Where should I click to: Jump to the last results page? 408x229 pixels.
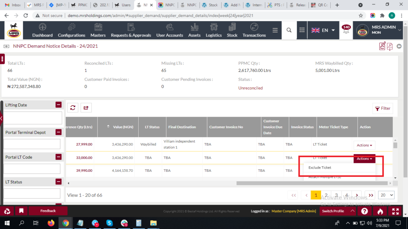371,195
